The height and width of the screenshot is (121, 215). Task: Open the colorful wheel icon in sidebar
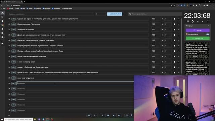[x=2, y=25]
